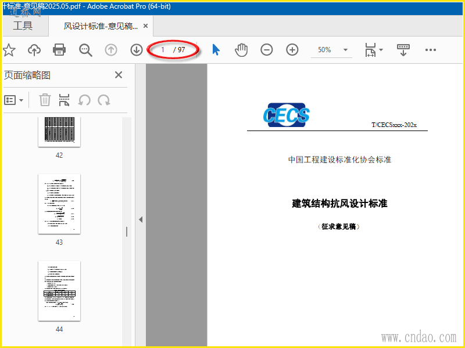The width and height of the screenshot is (465, 348).
Task: Go to the previous page arrow
Action: click(x=111, y=50)
